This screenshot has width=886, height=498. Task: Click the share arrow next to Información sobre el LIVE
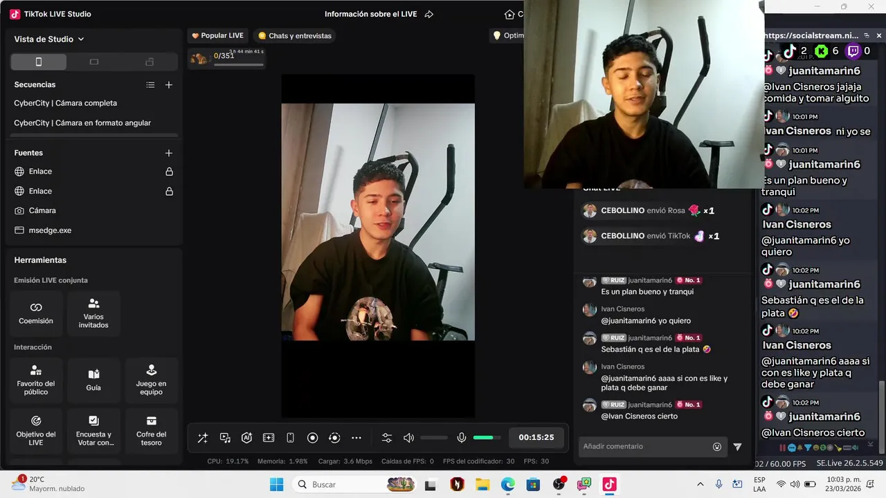pyautogui.click(x=428, y=14)
